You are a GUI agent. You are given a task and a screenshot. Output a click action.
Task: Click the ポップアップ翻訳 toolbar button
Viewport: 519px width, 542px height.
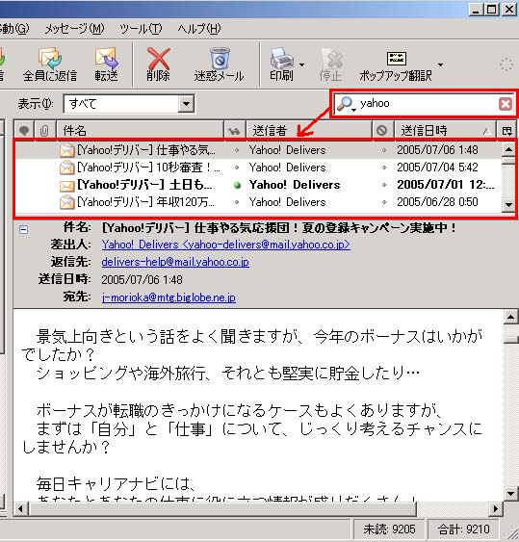click(396, 65)
